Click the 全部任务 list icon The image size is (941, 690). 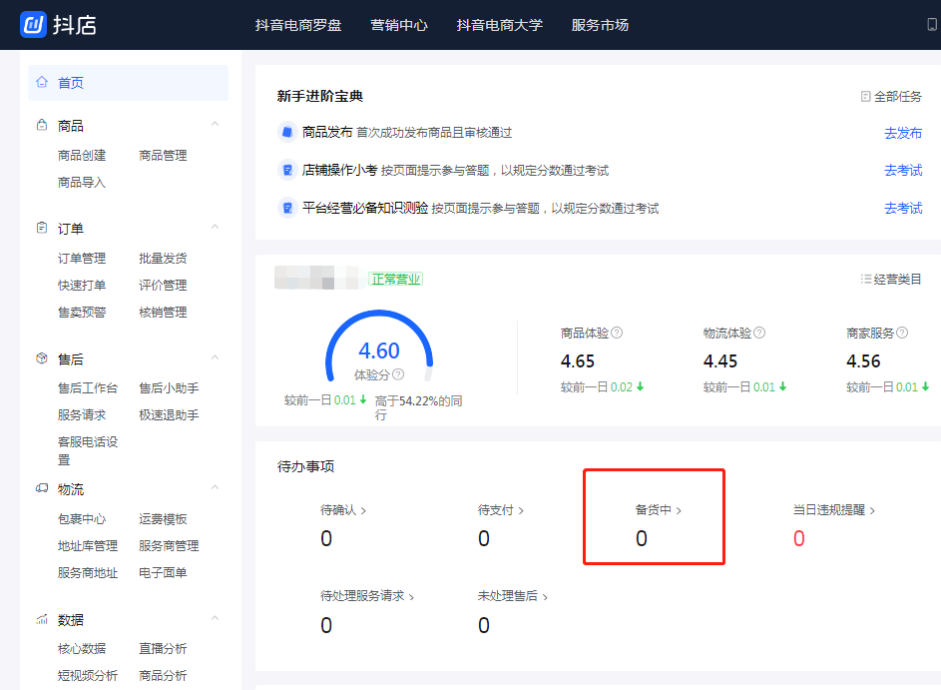(x=865, y=96)
